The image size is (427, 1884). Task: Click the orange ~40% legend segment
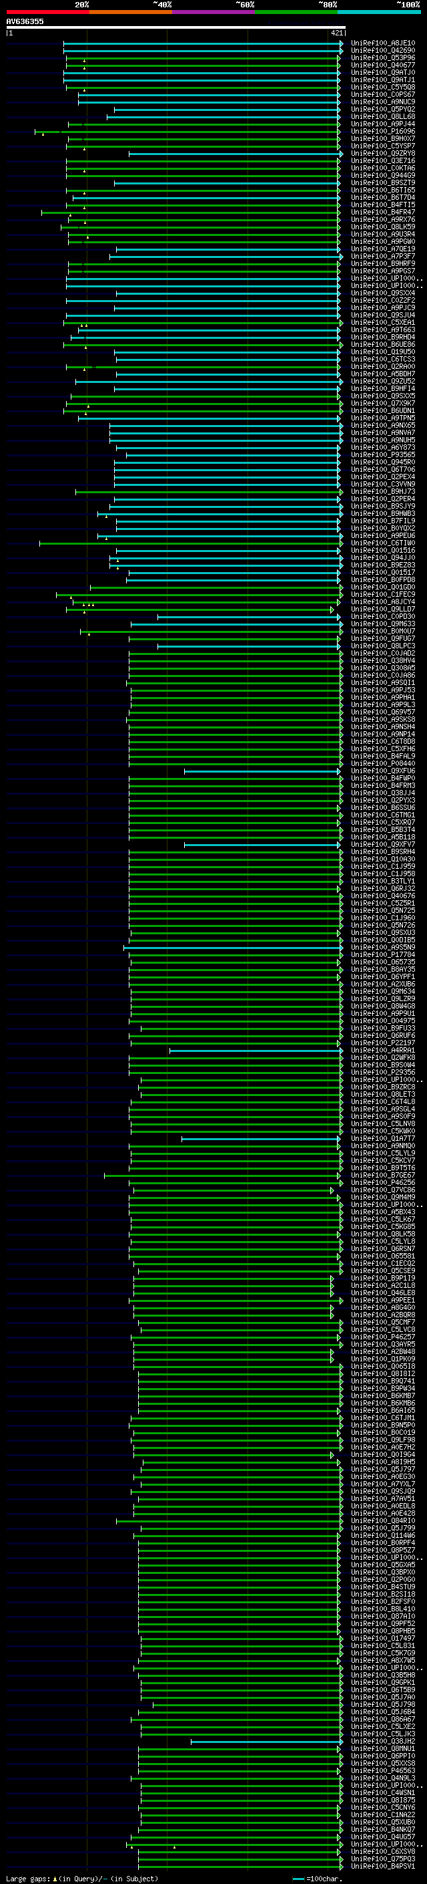pyautogui.click(x=131, y=12)
